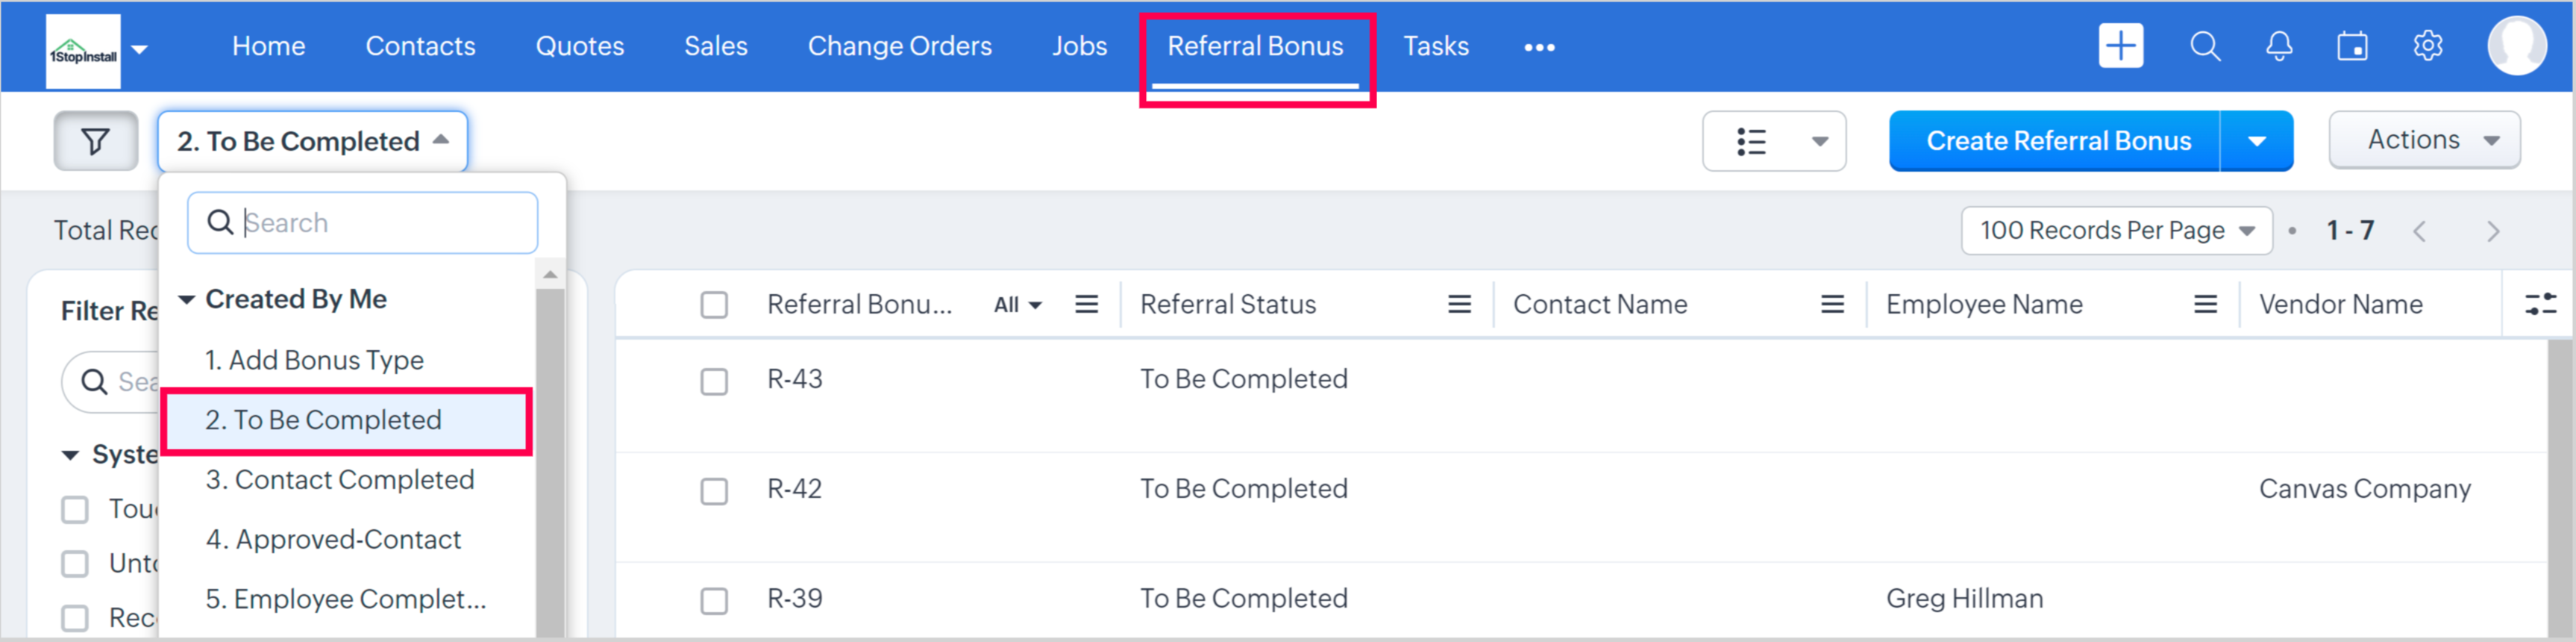Open the 100 Records Per Page dropdown

[2116, 231]
